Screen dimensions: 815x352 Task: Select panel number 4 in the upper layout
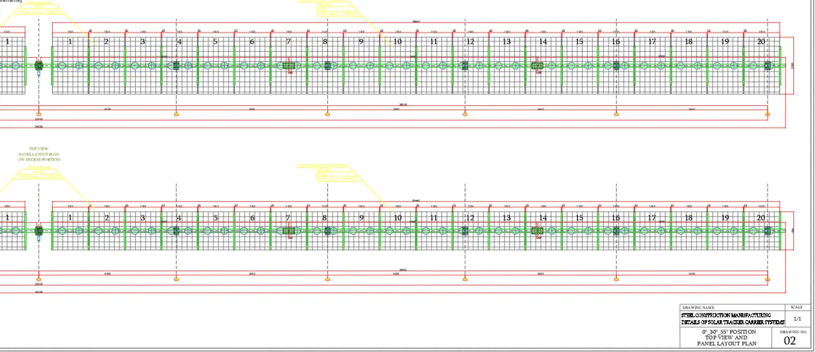tap(179, 41)
